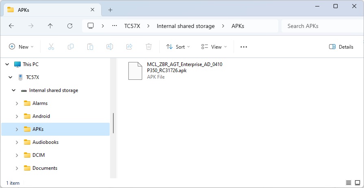This screenshot has width=364, height=188.
Task: Click the Rename icon in toolbar
Action: coord(110,47)
